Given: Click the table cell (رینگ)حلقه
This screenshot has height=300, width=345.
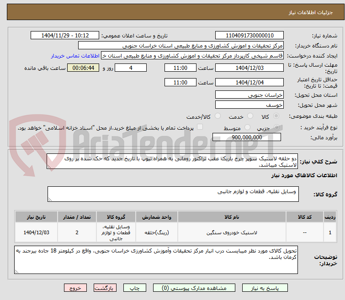Looking at the screenshot, I should [x=157, y=232].
